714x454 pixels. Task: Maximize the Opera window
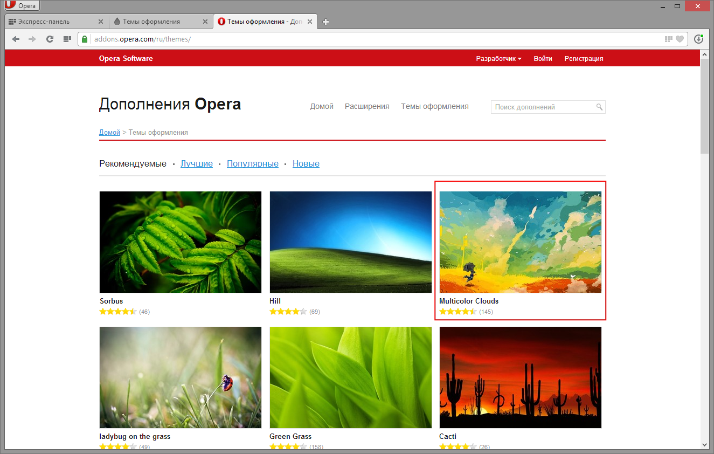click(x=678, y=5)
